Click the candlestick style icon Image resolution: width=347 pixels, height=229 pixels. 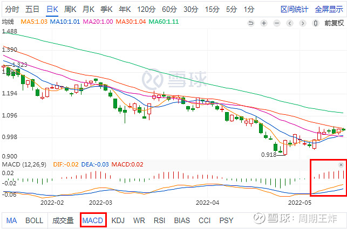point(316,23)
